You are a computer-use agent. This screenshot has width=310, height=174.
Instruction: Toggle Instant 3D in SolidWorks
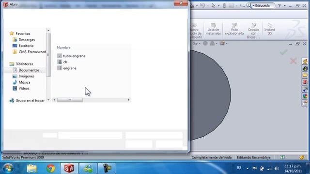click(269, 29)
